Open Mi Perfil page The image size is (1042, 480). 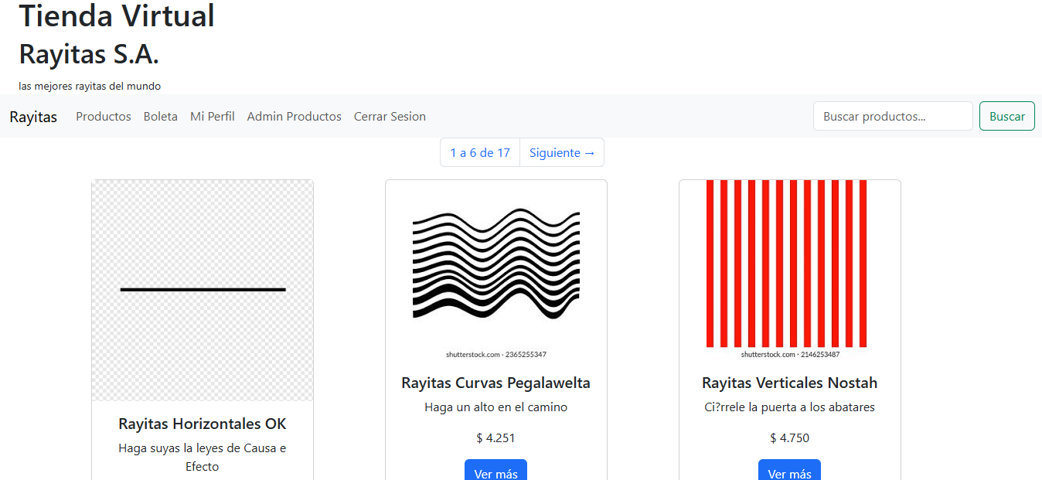[213, 117]
